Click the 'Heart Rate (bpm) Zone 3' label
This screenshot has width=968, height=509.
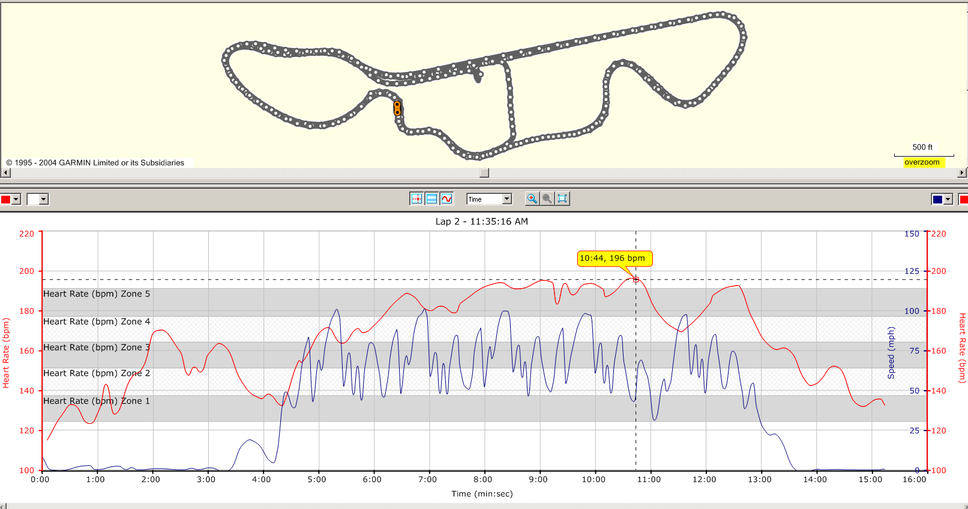coord(97,348)
